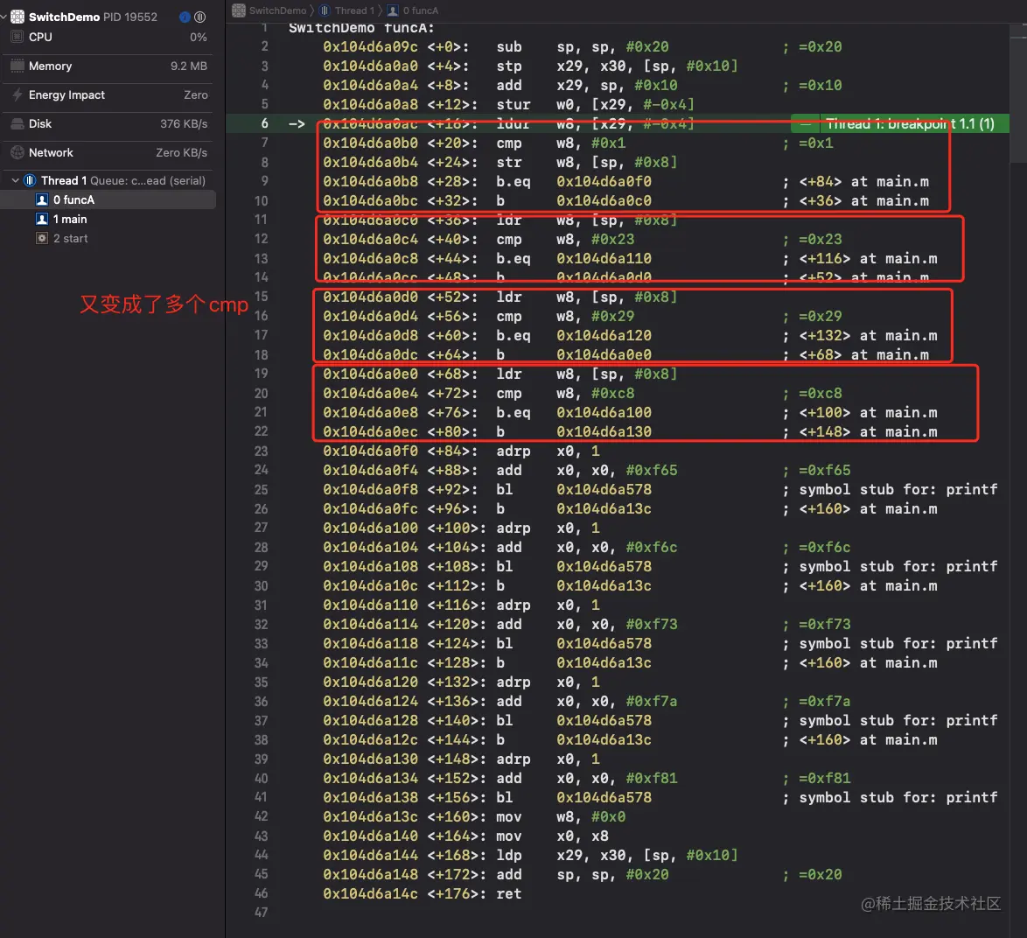Click the gear icon for frame 2 start
The width and height of the screenshot is (1027, 938).
coord(42,238)
